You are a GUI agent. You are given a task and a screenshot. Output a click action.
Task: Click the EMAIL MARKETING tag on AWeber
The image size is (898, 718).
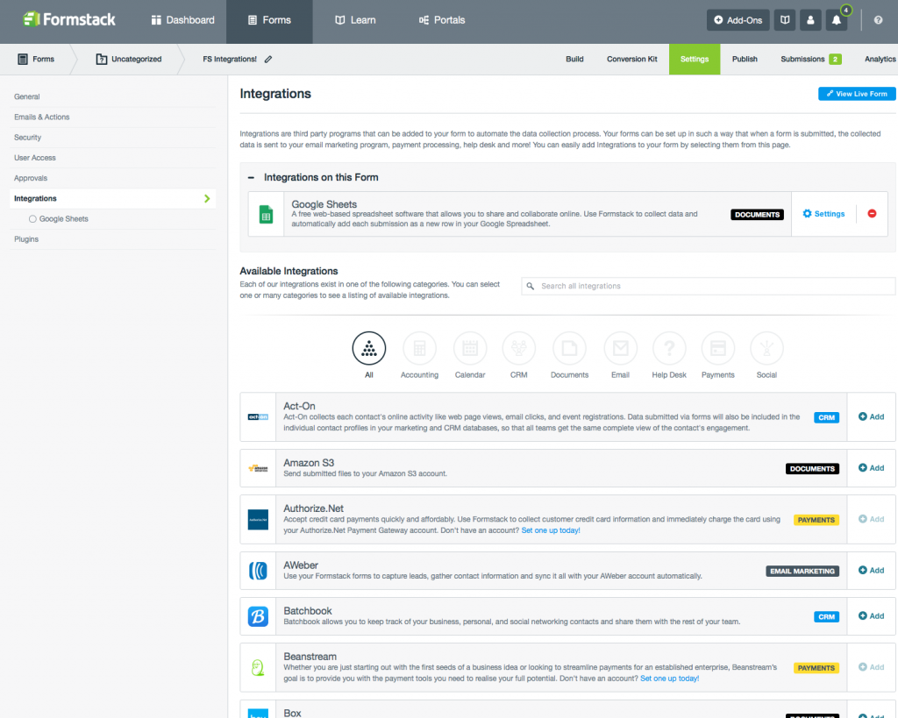pos(802,572)
